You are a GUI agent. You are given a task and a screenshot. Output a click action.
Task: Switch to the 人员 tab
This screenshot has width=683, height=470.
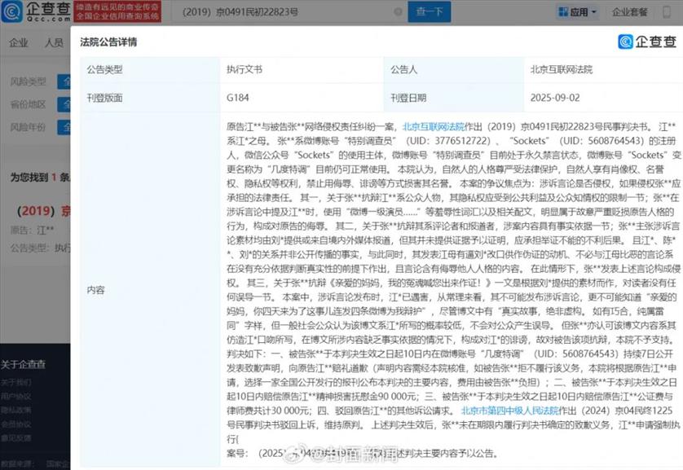tap(54, 42)
